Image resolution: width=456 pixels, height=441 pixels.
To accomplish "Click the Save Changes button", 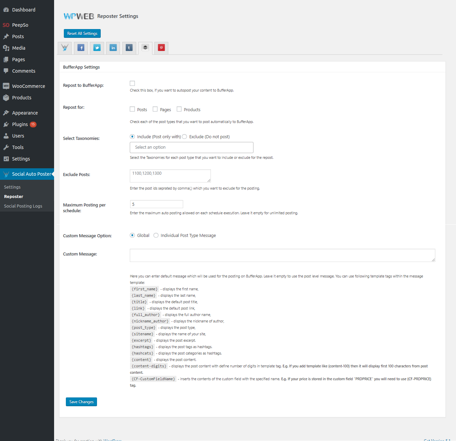I will tap(81, 402).
